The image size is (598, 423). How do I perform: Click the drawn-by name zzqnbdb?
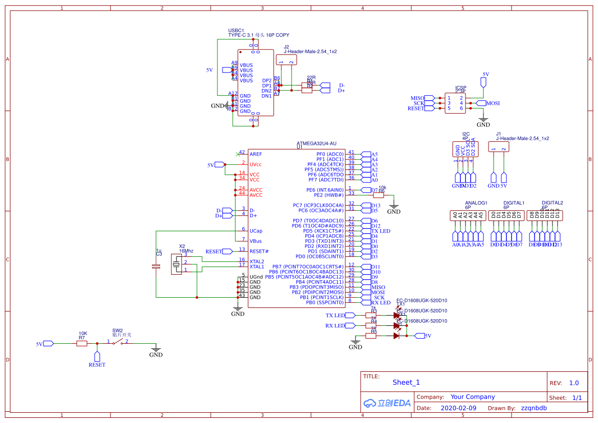534,408
